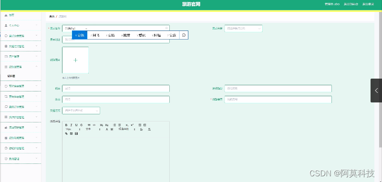Toggle bold in the rich text editor
382x182 pixels.
(x=66, y=125)
